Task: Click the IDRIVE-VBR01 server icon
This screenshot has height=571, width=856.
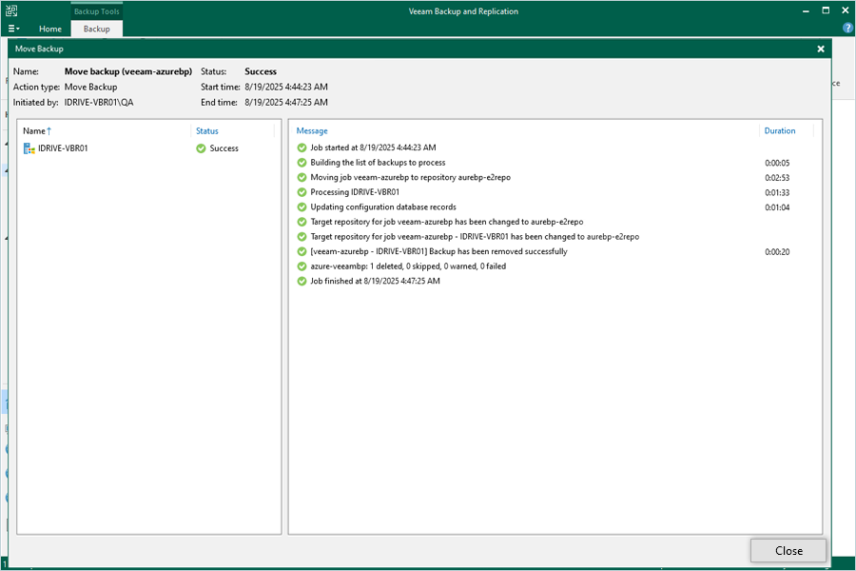Action: pos(29,148)
